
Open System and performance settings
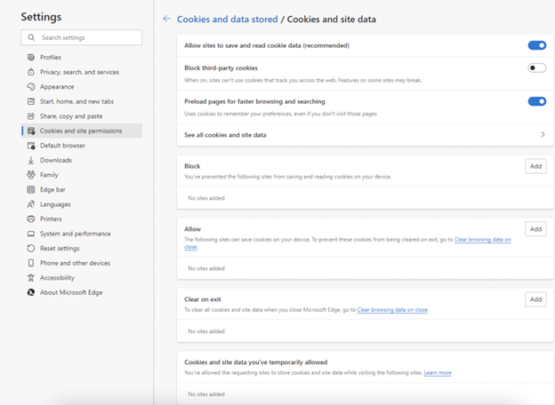tap(75, 234)
